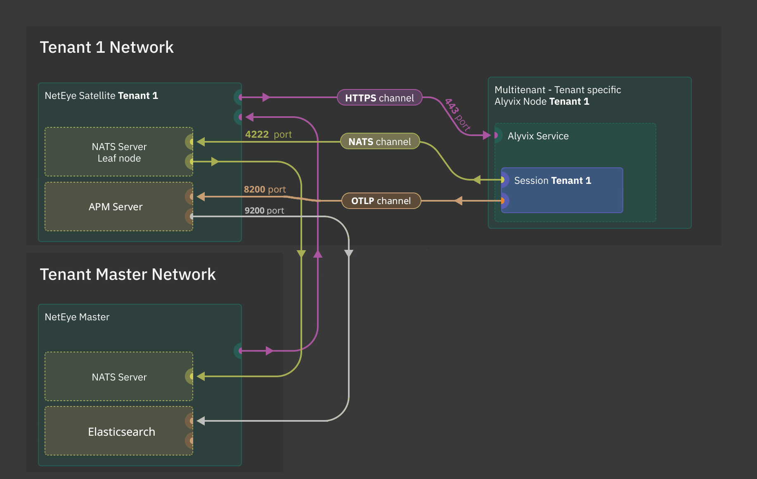
Task: Click the Session Tenant 1 block
Action: pos(561,190)
